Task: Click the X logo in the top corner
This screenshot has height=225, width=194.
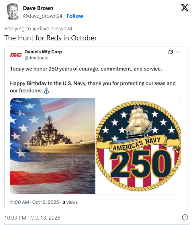Action: [185, 8]
